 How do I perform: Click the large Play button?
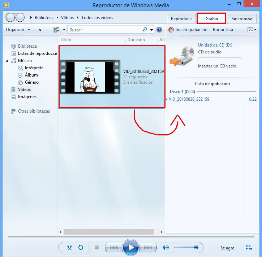pos(131,248)
